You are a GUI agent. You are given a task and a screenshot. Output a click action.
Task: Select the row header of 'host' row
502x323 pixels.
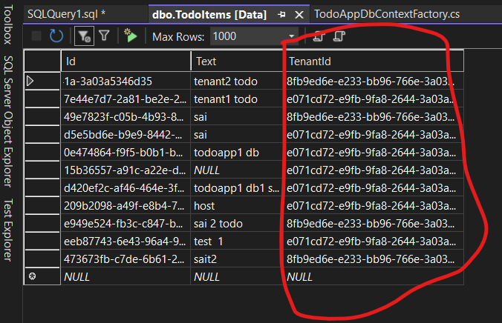point(42,206)
